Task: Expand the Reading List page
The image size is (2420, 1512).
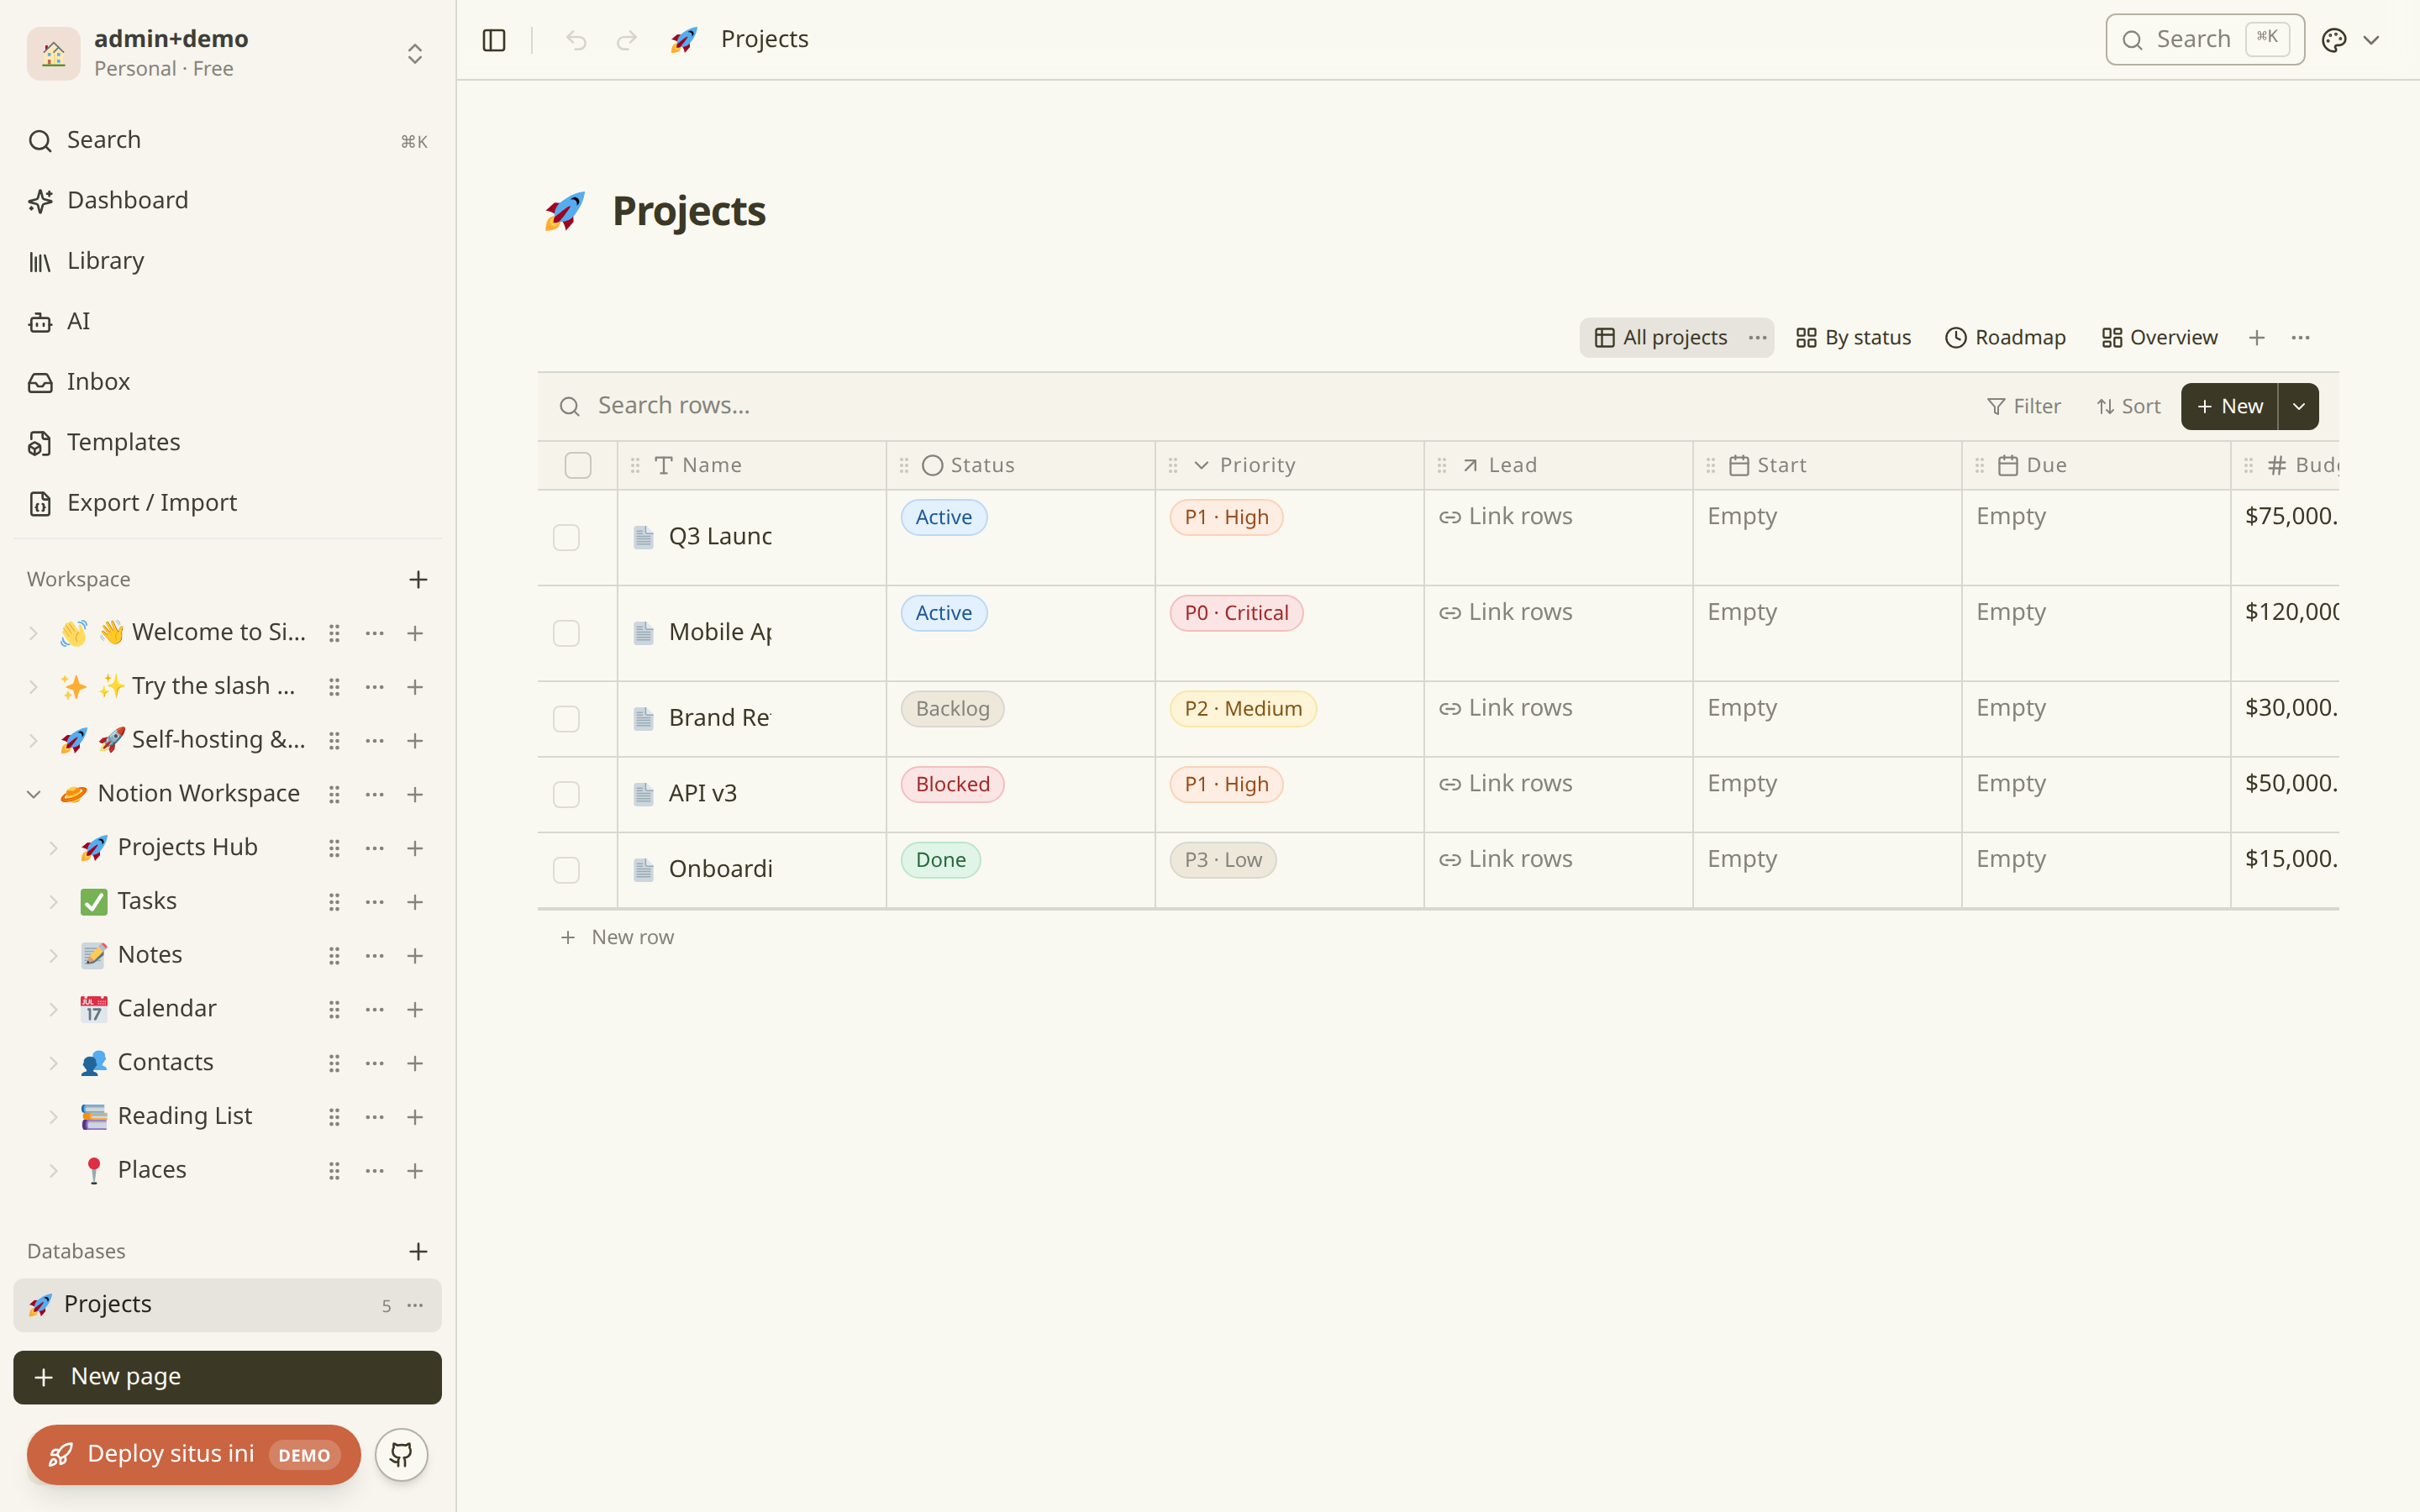Action: 54,1117
